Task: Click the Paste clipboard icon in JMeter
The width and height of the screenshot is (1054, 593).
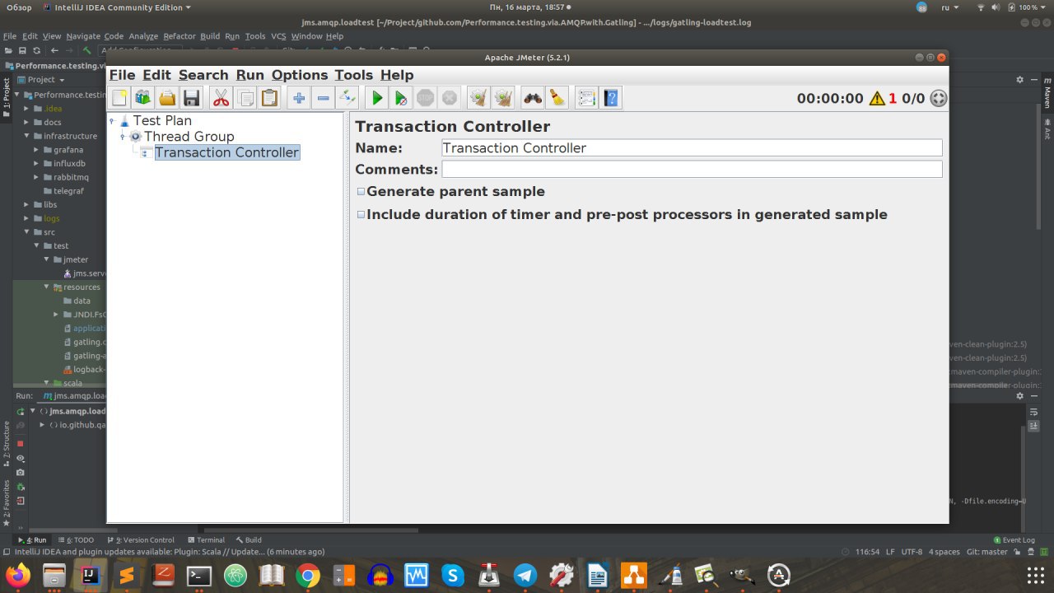Action: click(268, 98)
